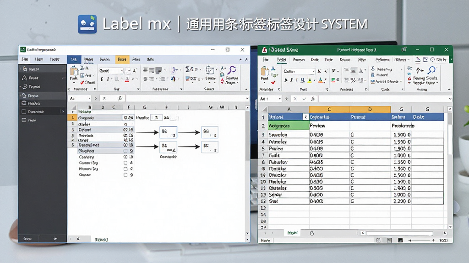The height and width of the screenshot is (263, 469).
Task: Click the Preview cell in row 2 column C
Action: click(x=329, y=126)
